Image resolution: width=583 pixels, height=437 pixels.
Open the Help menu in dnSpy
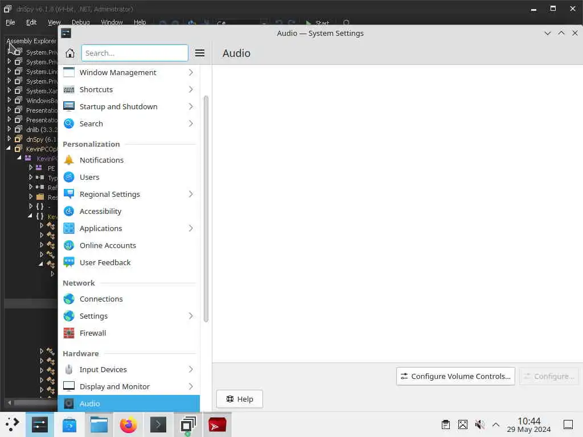[140, 22]
